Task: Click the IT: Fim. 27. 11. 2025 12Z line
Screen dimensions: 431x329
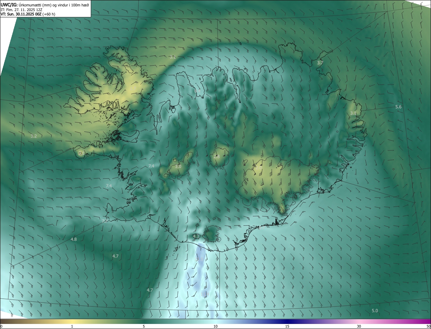Action: click(x=21, y=9)
